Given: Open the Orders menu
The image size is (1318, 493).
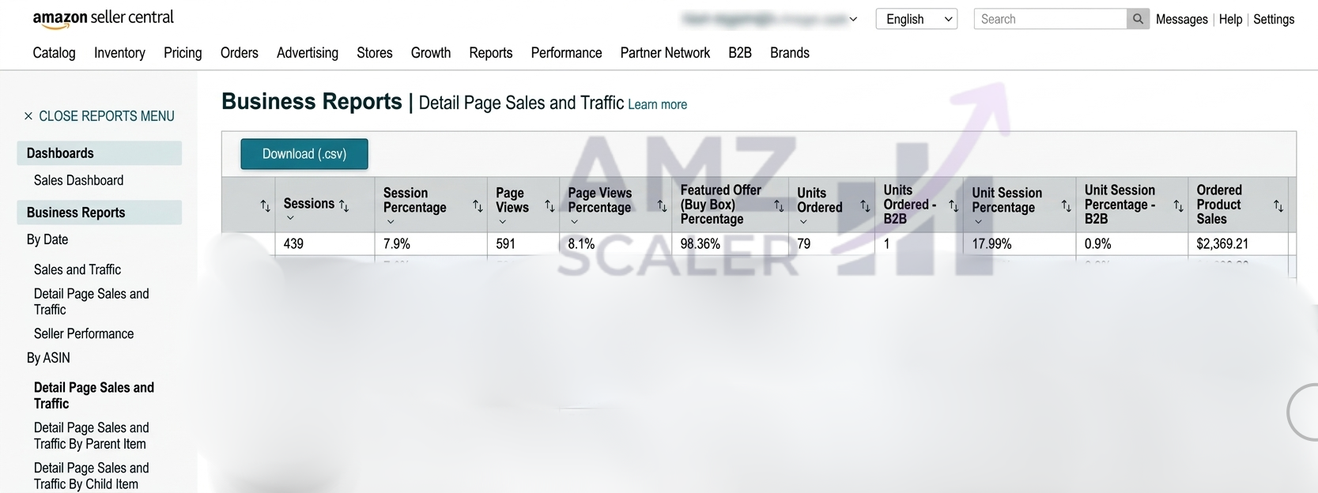Looking at the screenshot, I should click(x=240, y=53).
